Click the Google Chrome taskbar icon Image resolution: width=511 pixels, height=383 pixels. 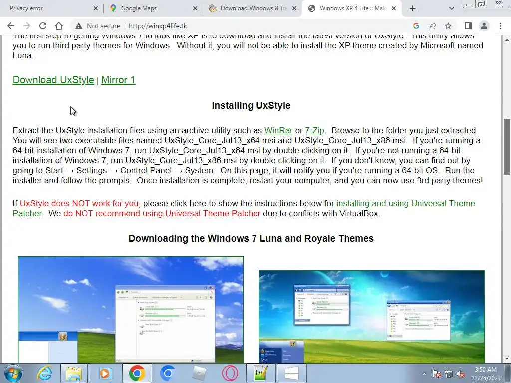137,373
